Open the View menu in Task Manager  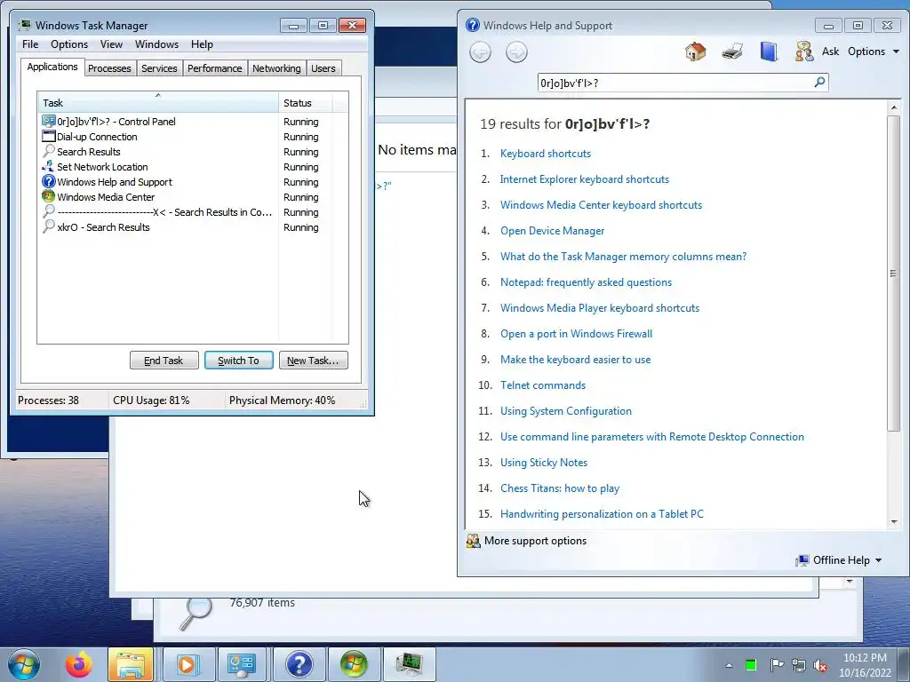tap(111, 44)
